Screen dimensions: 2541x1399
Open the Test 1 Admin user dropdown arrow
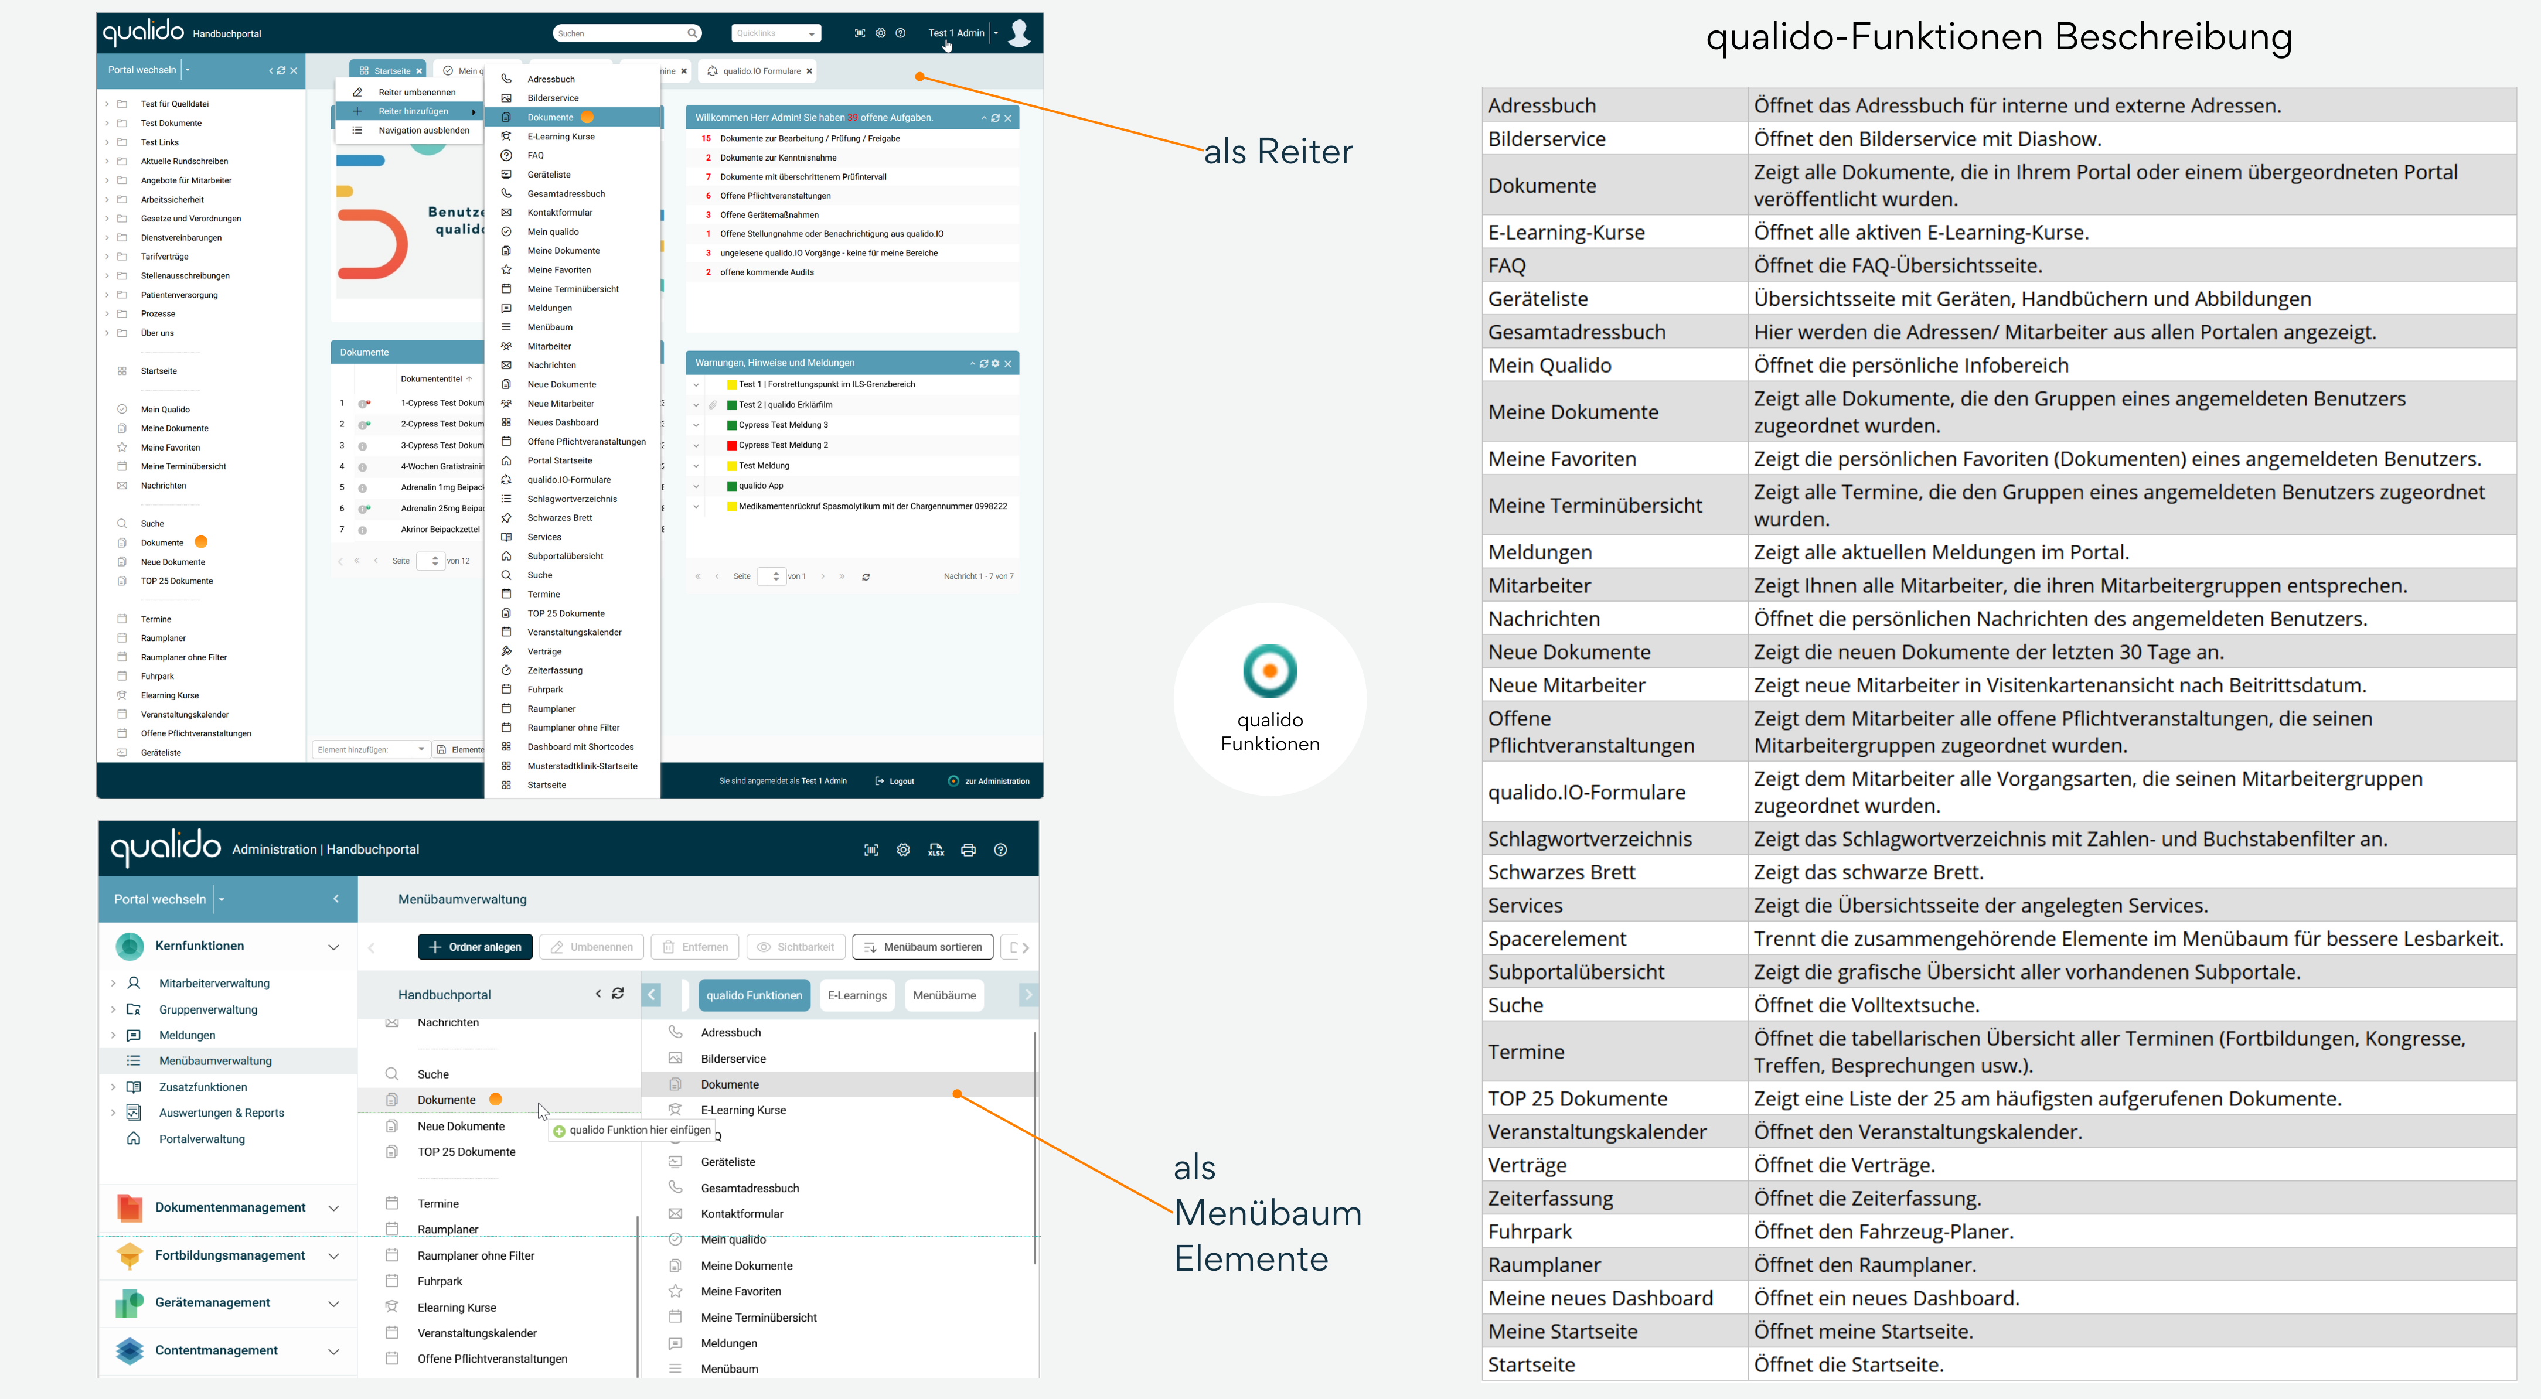996,33
